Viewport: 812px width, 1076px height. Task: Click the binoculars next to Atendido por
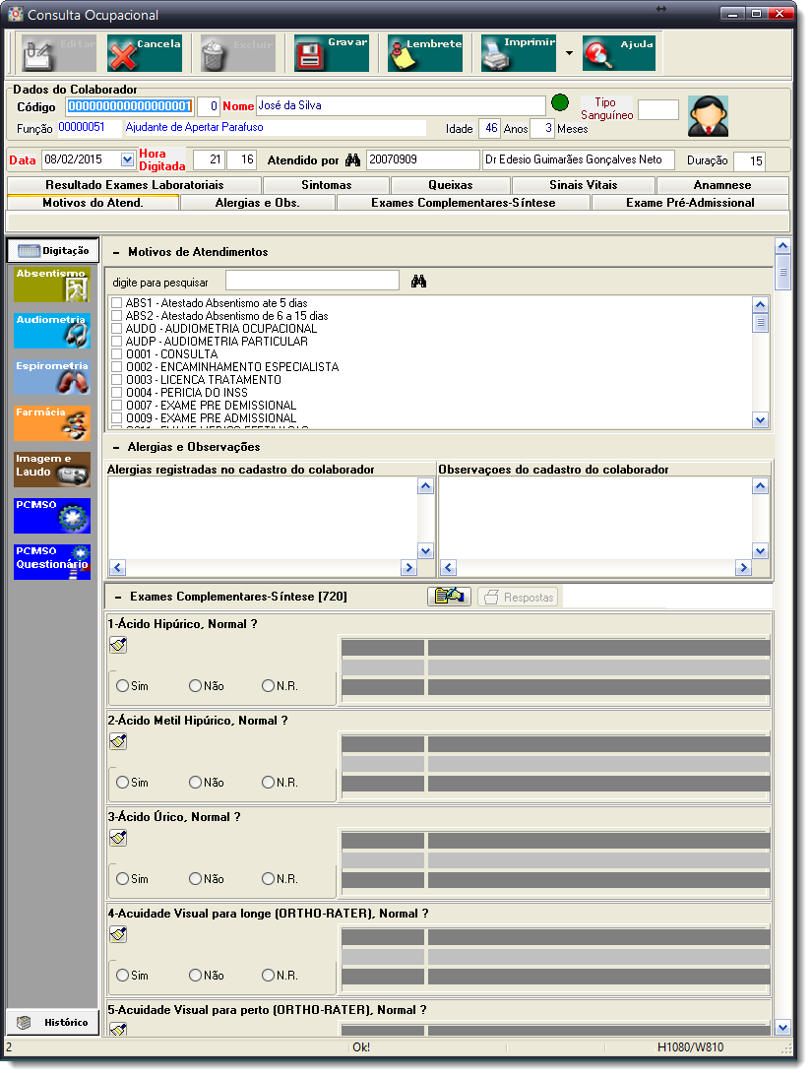point(352,159)
